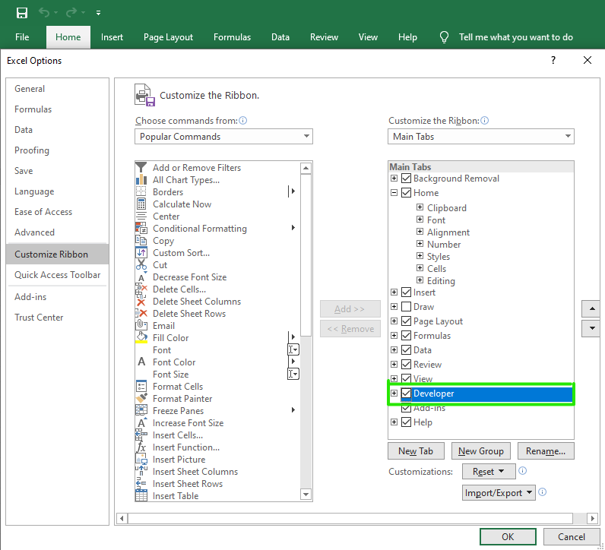Click the Save icon in title bar
The image size is (605, 550).
click(22, 12)
